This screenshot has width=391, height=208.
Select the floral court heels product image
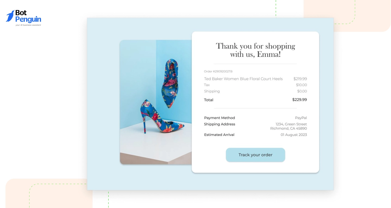point(155,102)
